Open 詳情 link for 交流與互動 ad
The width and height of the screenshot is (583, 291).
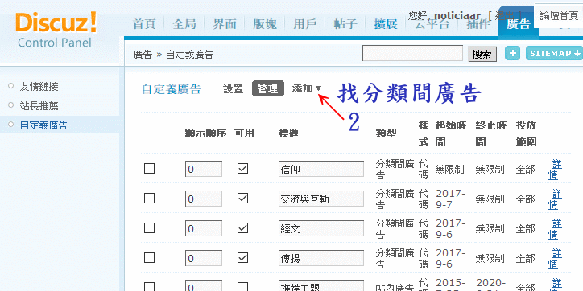tap(555, 199)
